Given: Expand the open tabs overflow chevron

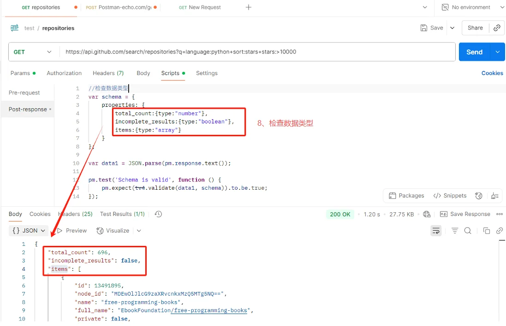Looking at the screenshot, I should (x=425, y=7).
